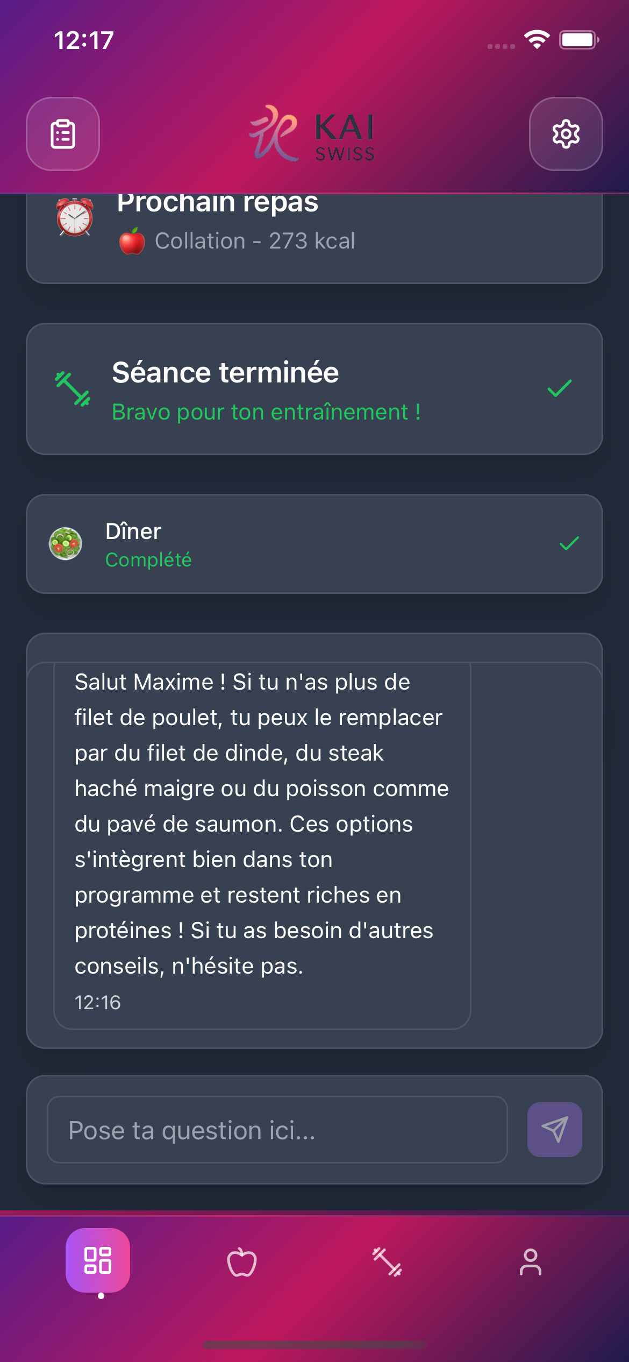
Task: Switch to the dashboard grid tab
Action: click(98, 1260)
